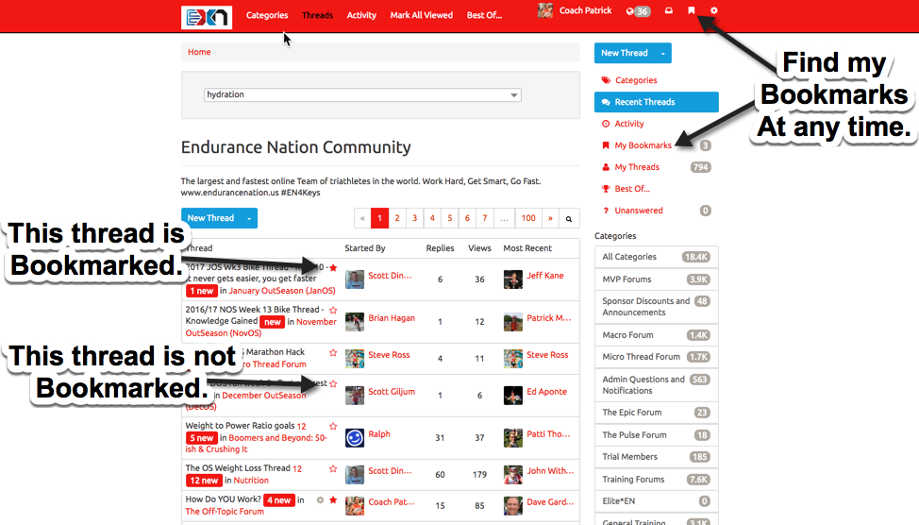The width and height of the screenshot is (919, 525).
Task: Click sidebar New Thread button
Action: pyautogui.click(x=625, y=54)
